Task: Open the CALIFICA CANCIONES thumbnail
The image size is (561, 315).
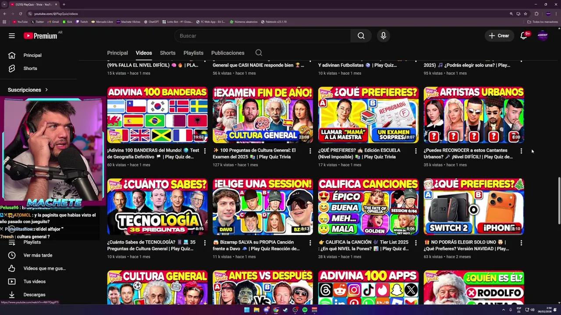Action: (368, 206)
